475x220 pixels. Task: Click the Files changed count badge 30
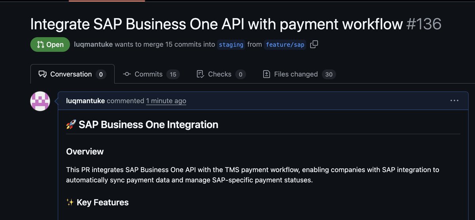[x=329, y=74]
